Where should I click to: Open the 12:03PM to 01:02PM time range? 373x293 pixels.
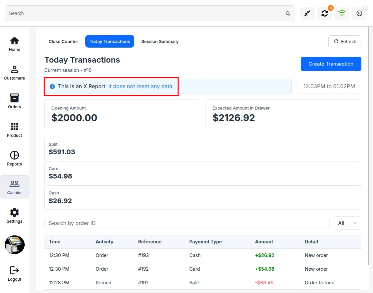[329, 86]
